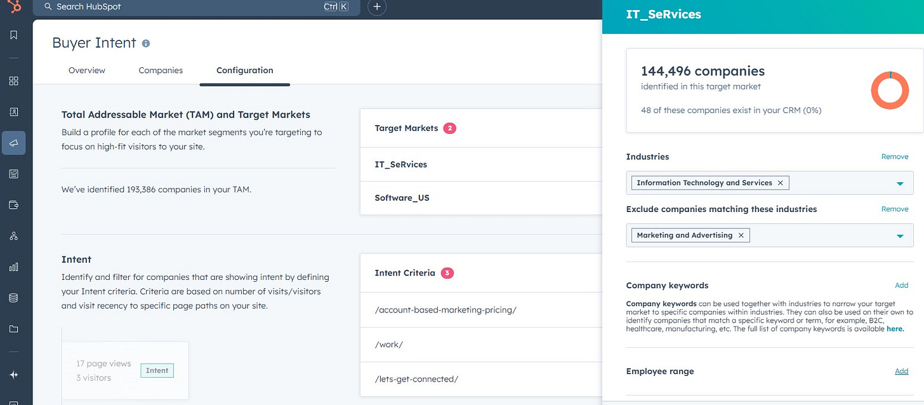Open the CRM contacts sidebar icon
Image resolution: width=924 pixels, height=405 pixels.
coord(14,112)
